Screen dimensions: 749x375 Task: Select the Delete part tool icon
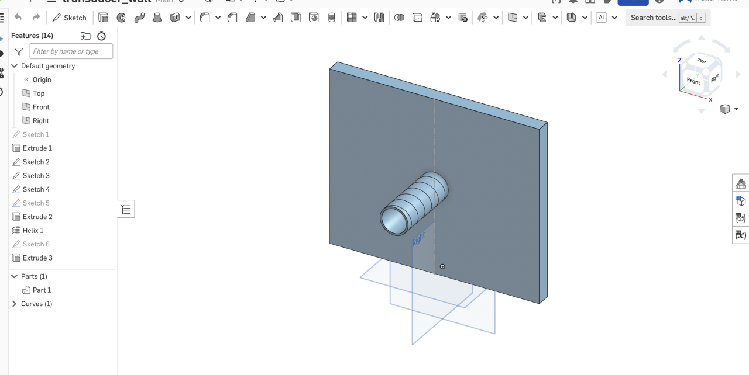click(463, 18)
